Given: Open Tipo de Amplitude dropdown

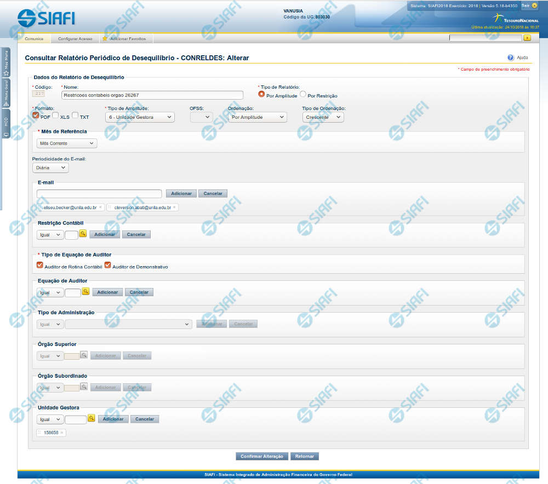Looking at the screenshot, I should (140, 117).
